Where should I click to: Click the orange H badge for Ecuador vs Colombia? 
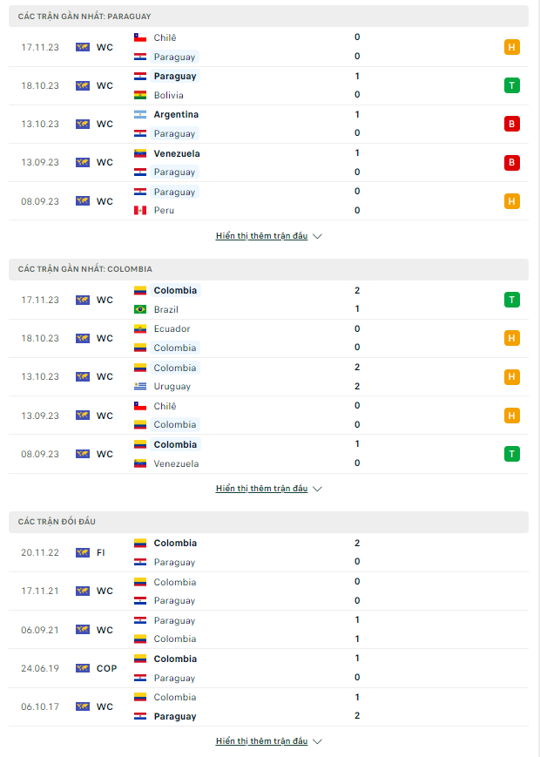[x=511, y=338]
